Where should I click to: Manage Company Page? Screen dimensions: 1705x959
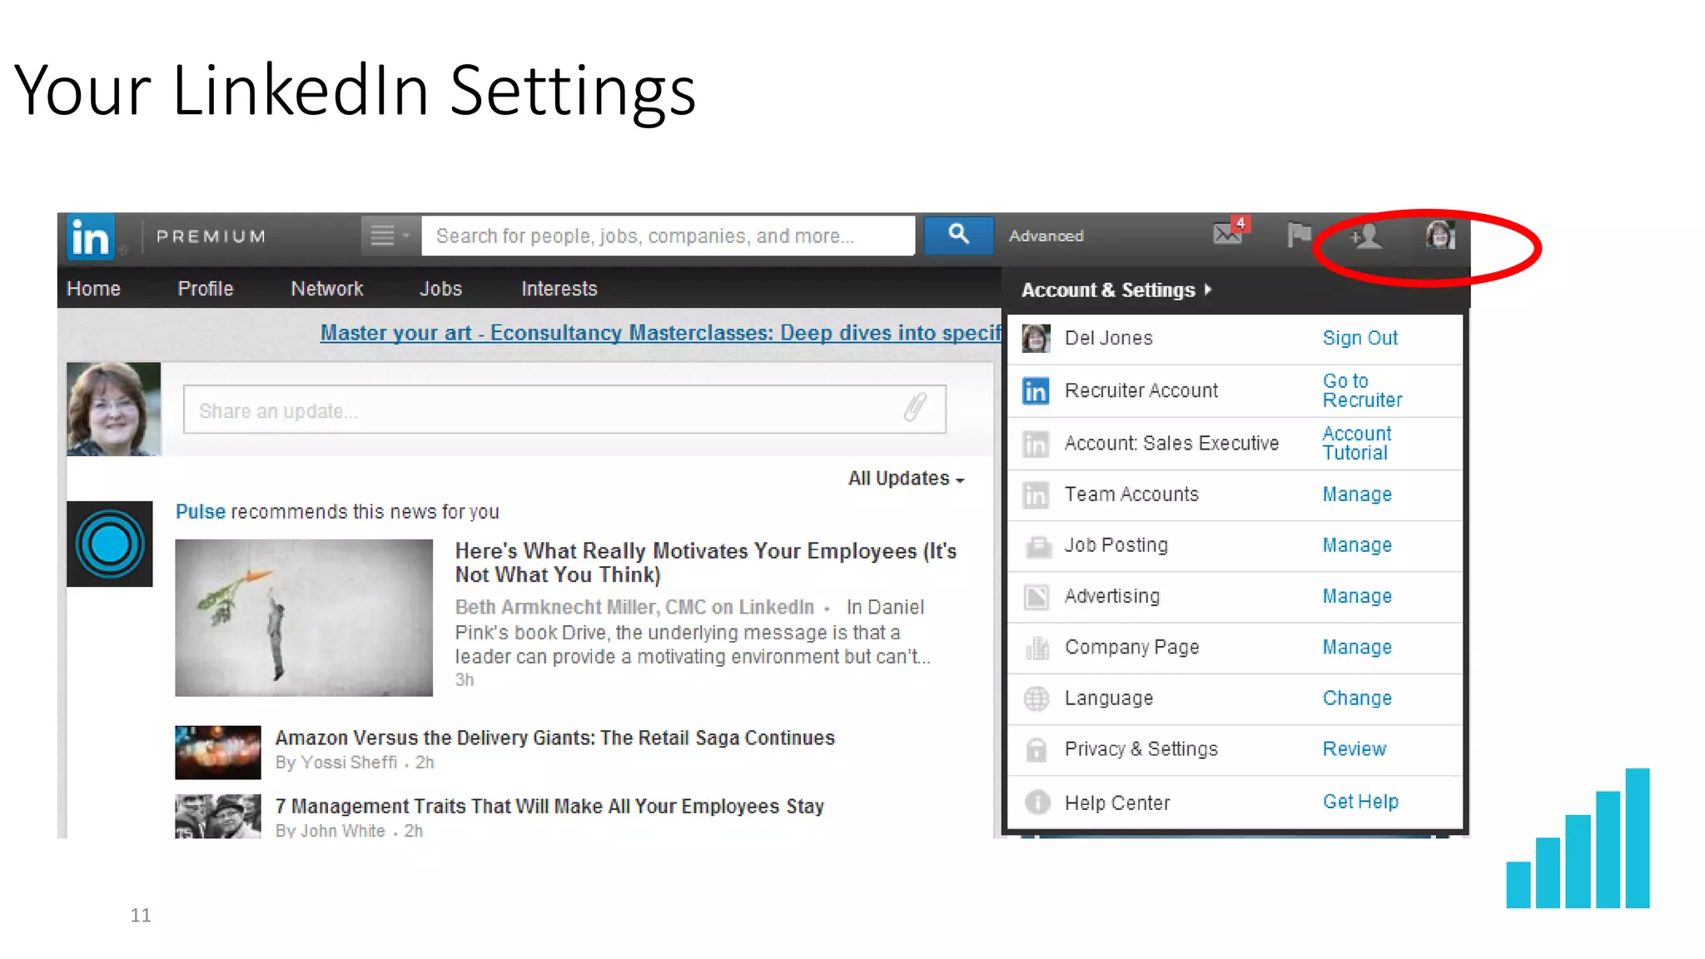(1357, 648)
